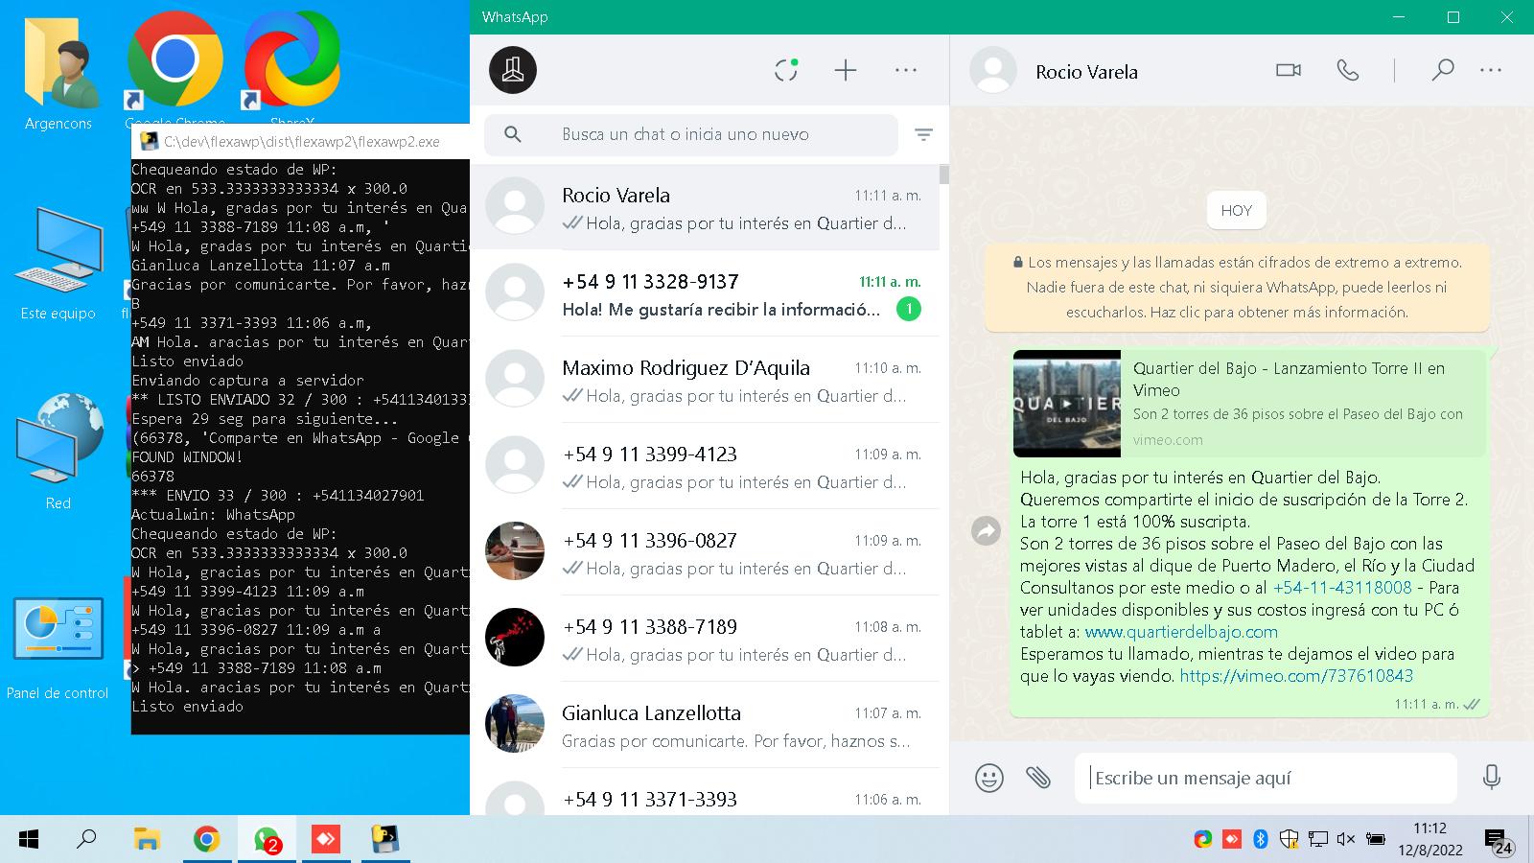1534x863 pixels.
Task: Click chat list scrollbar thumb
Action: [x=944, y=175]
